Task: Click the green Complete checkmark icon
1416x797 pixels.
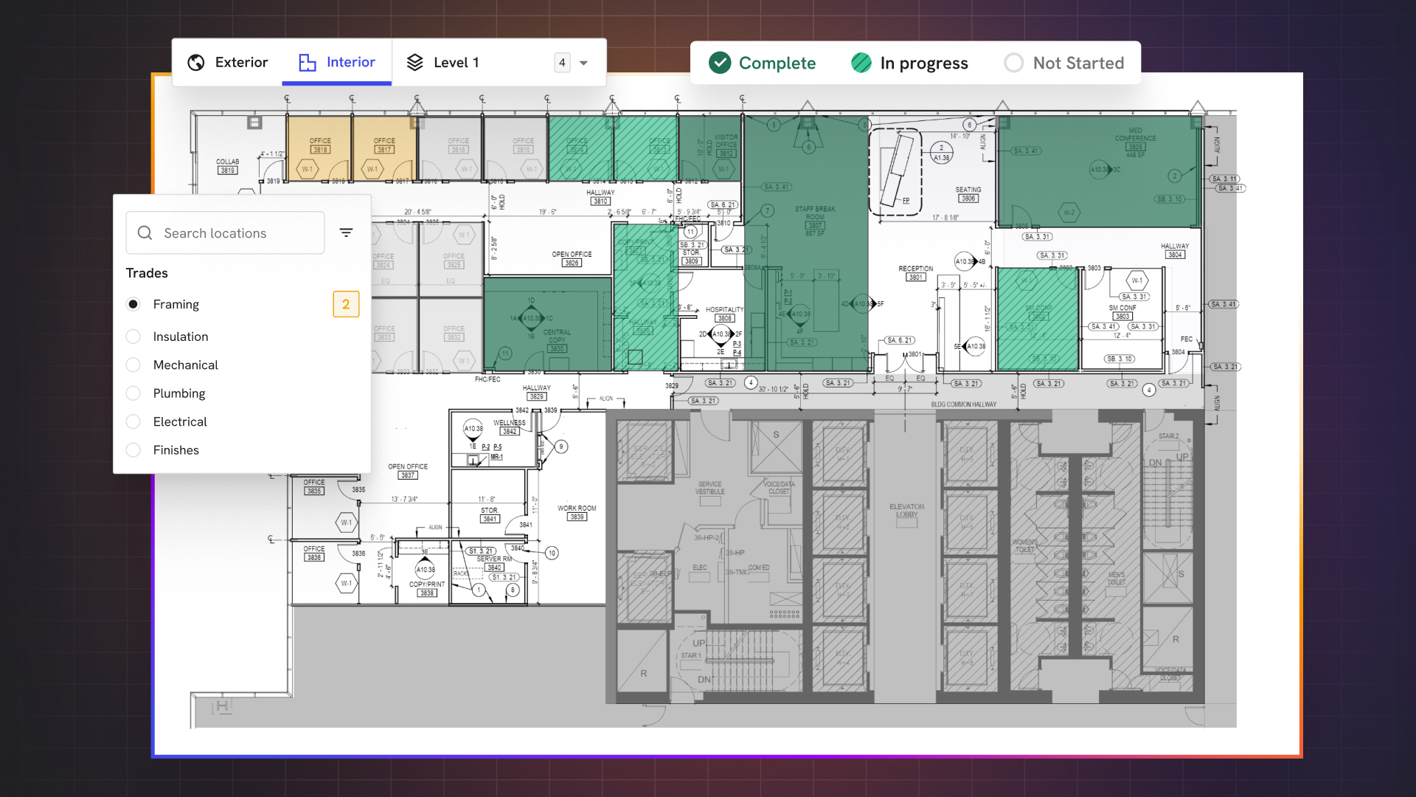Action: tap(719, 63)
